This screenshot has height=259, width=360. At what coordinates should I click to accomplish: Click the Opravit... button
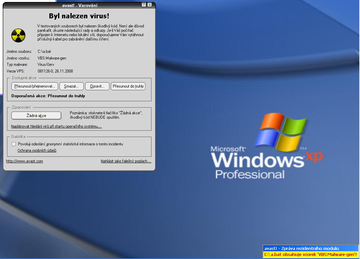(97, 86)
